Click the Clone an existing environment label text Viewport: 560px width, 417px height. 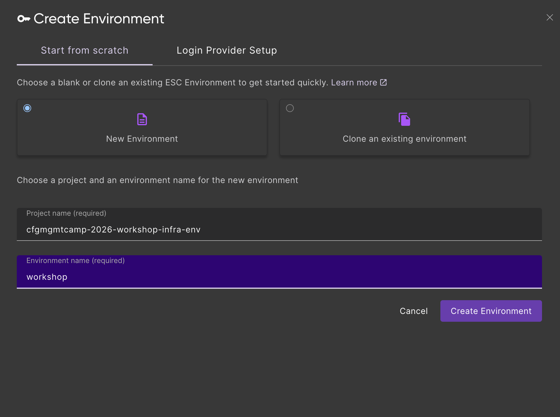coord(404,139)
